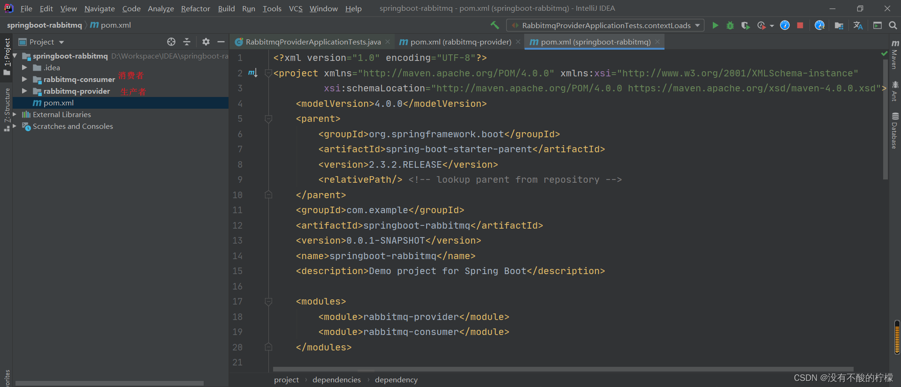The height and width of the screenshot is (387, 901).
Task: Expand the .idea folder arrow
Action: (24, 67)
